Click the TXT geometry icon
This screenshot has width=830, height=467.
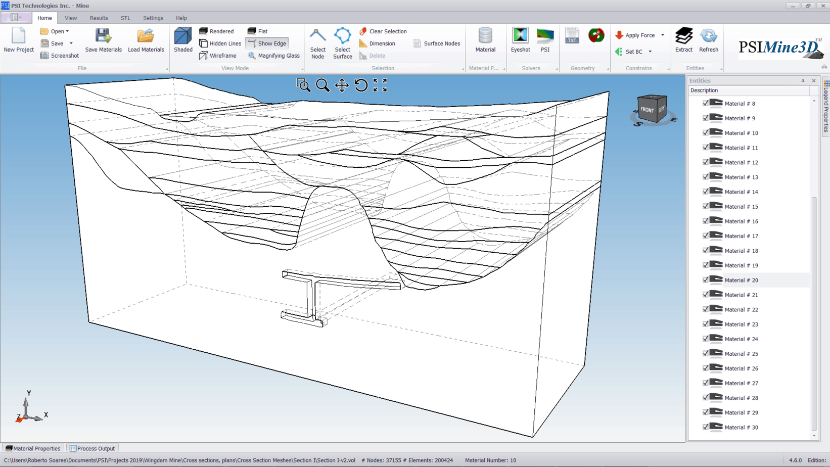tap(572, 35)
